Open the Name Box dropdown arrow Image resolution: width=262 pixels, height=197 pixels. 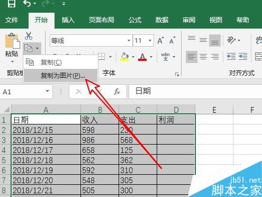(x=47, y=91)
